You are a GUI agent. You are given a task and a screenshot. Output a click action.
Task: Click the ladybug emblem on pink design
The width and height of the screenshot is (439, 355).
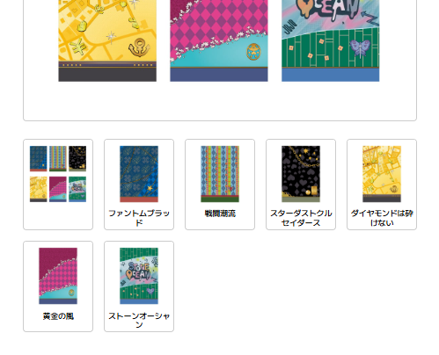coord(253,52)
